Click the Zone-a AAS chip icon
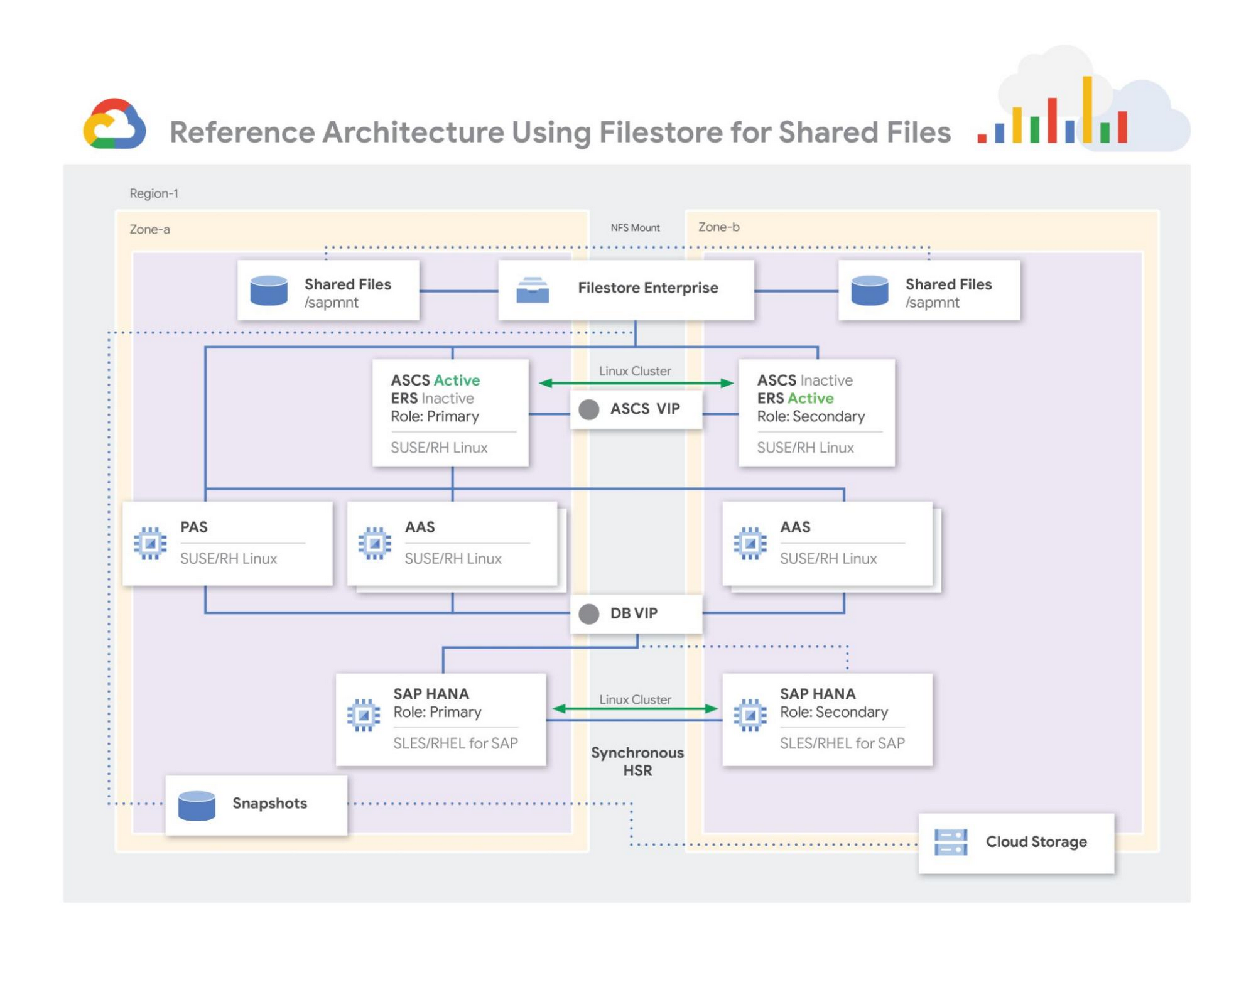This screenshot has height=987, width=1256. (375, 543)
